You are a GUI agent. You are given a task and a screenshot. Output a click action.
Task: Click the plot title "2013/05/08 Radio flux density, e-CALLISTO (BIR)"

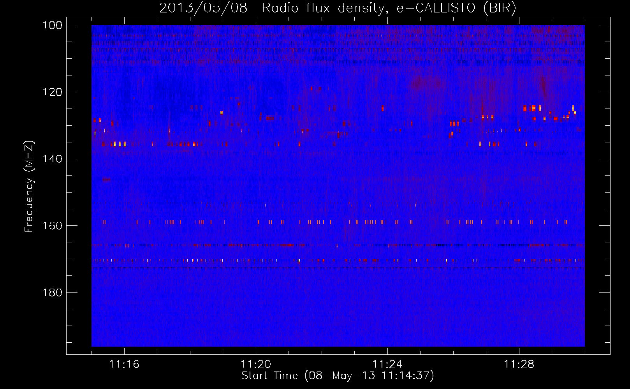click(338, 8)
